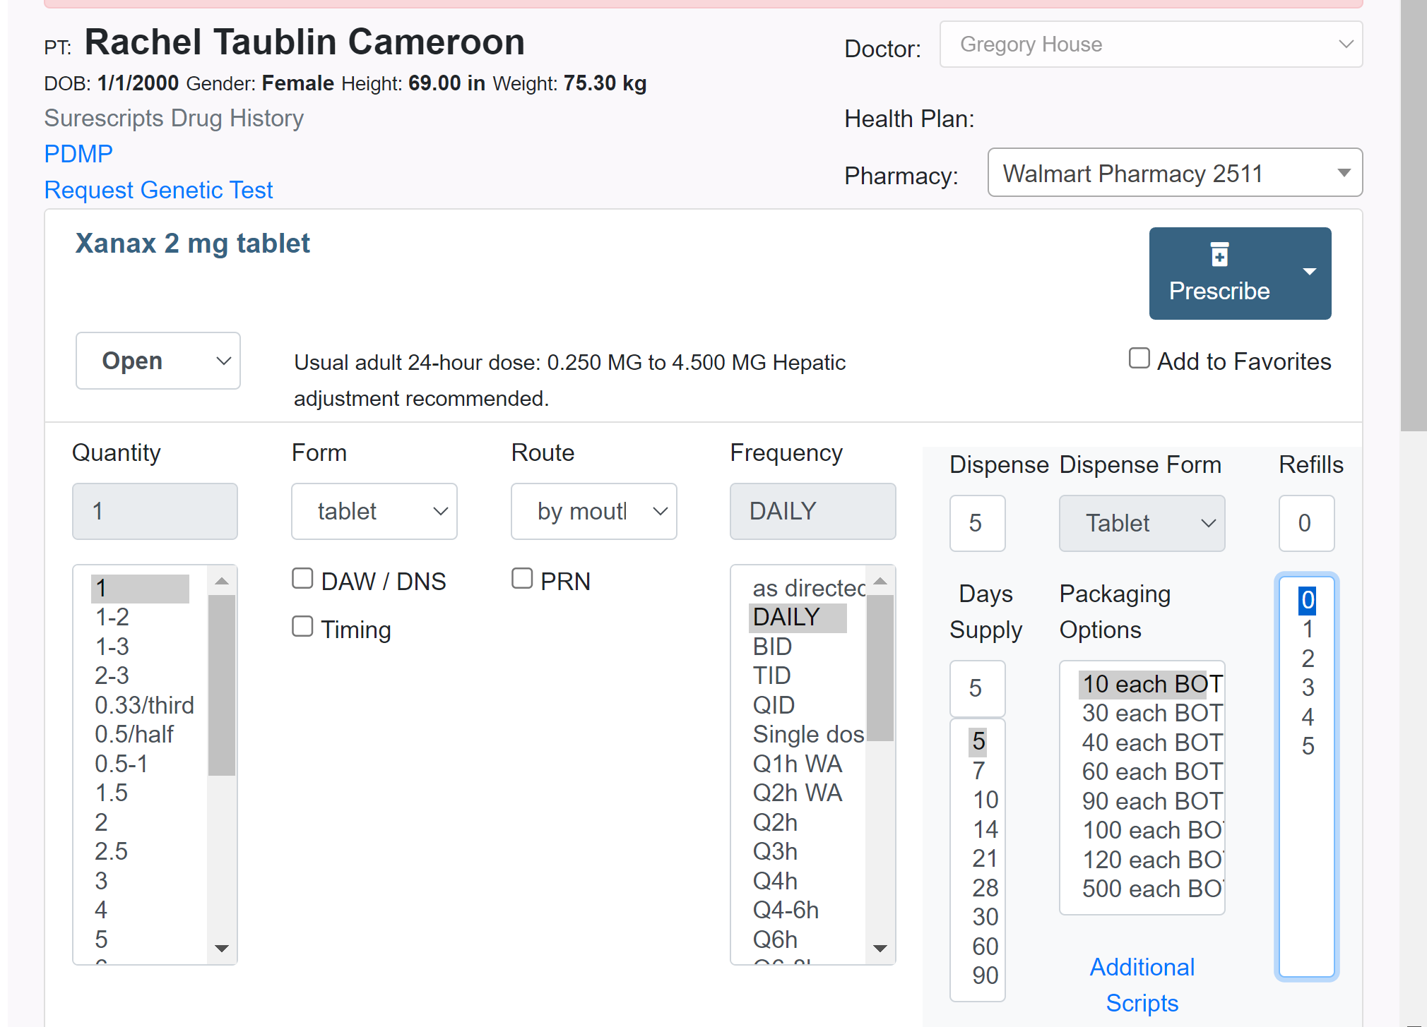Open the Prescribe button dropdown arrow
Viewport: 1427px width, 1027px height.
1310,272
